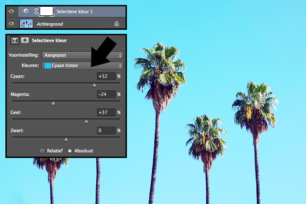This screenshot has width=306, height=204.
Task: Select layer name Achtergrond
Action: point(50,24)
